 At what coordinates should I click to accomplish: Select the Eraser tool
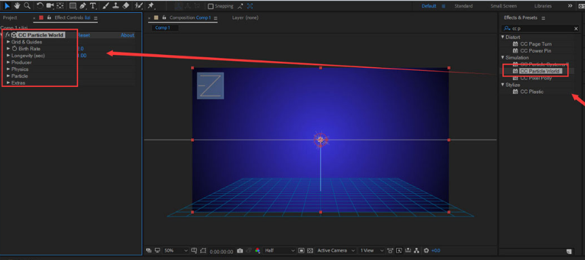click(126, 6)
